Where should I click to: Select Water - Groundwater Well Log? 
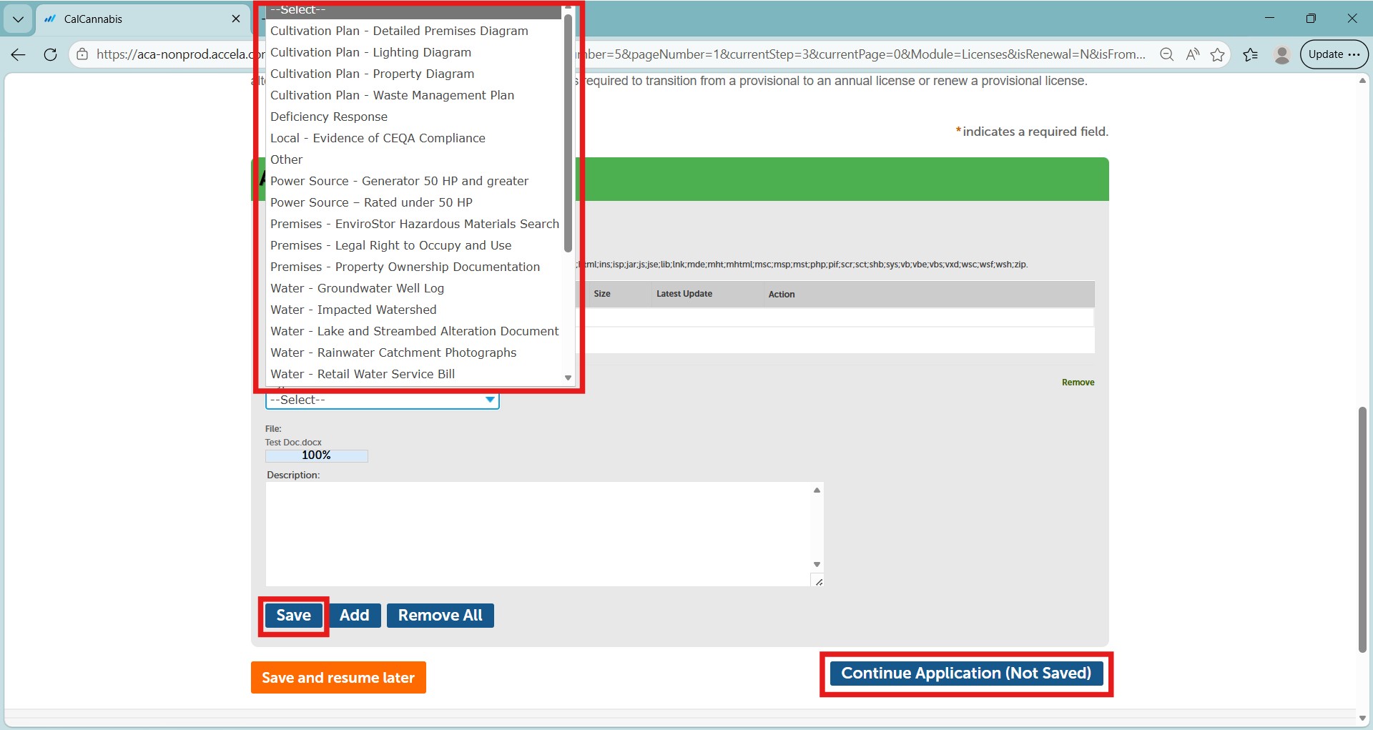415,288
